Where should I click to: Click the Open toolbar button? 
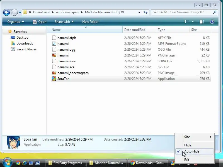click(40, 22)
